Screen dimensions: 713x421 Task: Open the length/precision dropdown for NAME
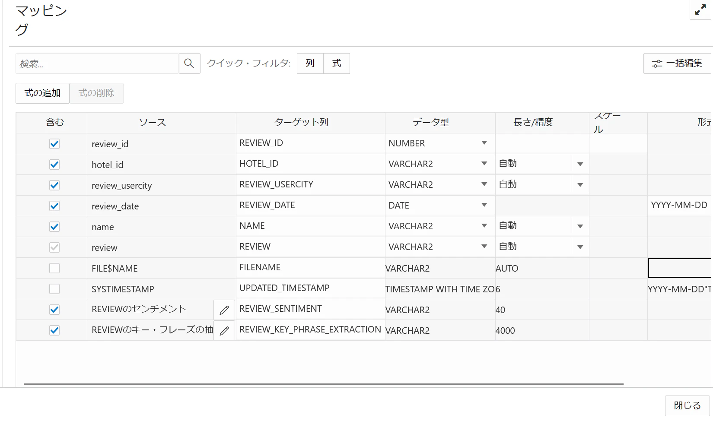(x=580, y=226)
